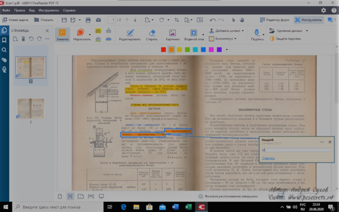Open the Правка menu

click(19, 10)
